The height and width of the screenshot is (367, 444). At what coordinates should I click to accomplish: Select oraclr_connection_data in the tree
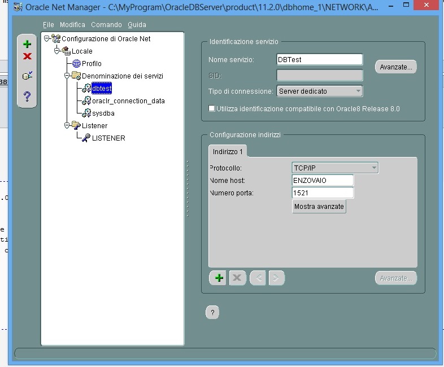[x=128, y=101]
